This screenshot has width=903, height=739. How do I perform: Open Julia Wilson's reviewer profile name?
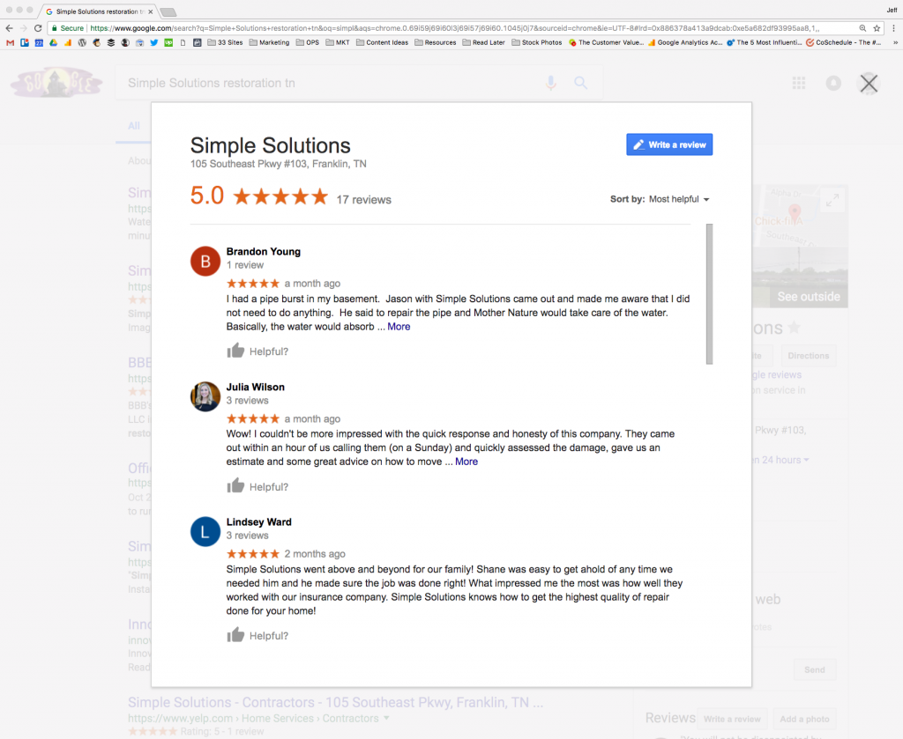point(255,387)
